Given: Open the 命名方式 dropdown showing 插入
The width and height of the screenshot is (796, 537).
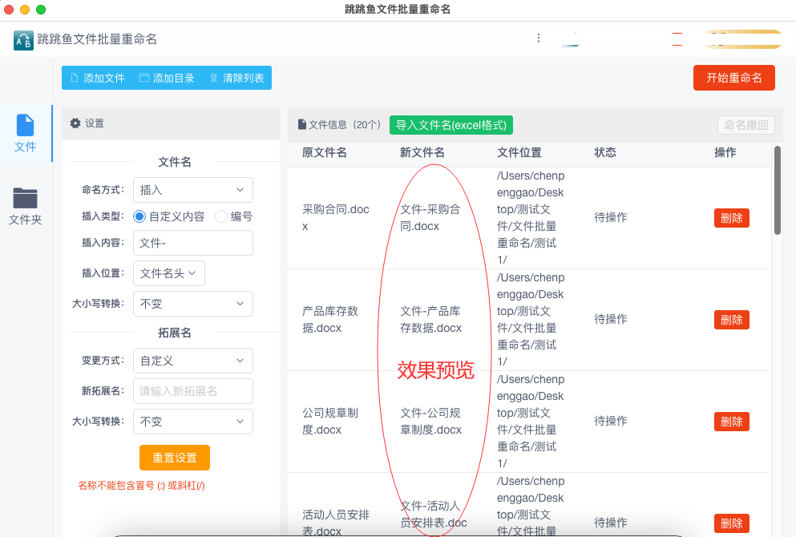Looking at the screenshot, I should click(193, 190).
